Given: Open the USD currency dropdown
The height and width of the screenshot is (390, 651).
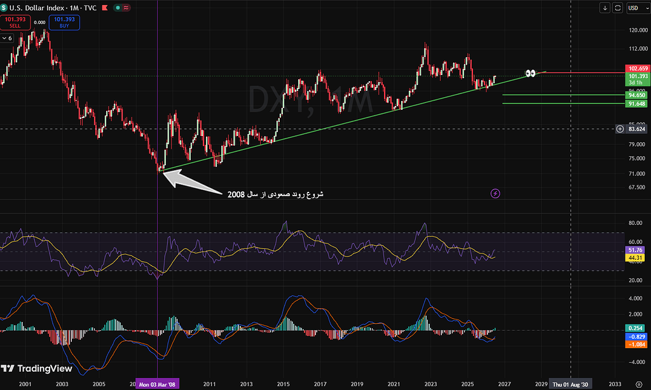Looking at the screenshot, I should 638,8.
